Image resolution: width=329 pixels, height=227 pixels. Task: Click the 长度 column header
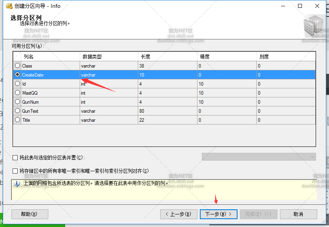pos(168,57)
